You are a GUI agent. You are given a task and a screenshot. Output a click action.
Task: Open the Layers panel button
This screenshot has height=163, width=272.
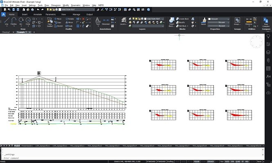click(124, 22)
